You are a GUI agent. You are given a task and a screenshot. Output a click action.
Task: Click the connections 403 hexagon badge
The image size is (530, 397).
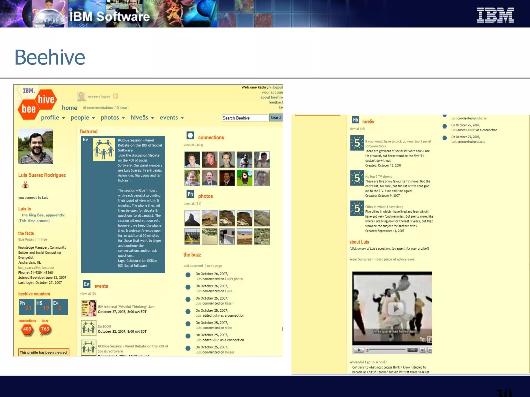tap(27, 330)
